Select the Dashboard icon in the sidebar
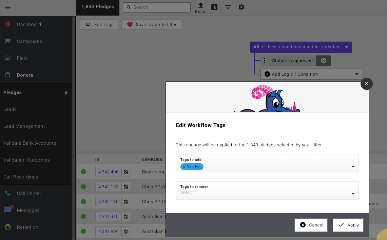 click(7, 24)
